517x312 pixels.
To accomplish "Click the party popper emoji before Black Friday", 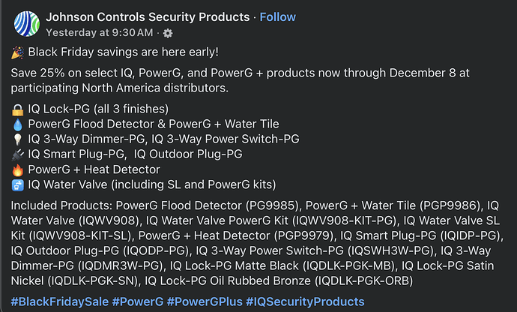I will pyautogui.click(x=17, y=52).
